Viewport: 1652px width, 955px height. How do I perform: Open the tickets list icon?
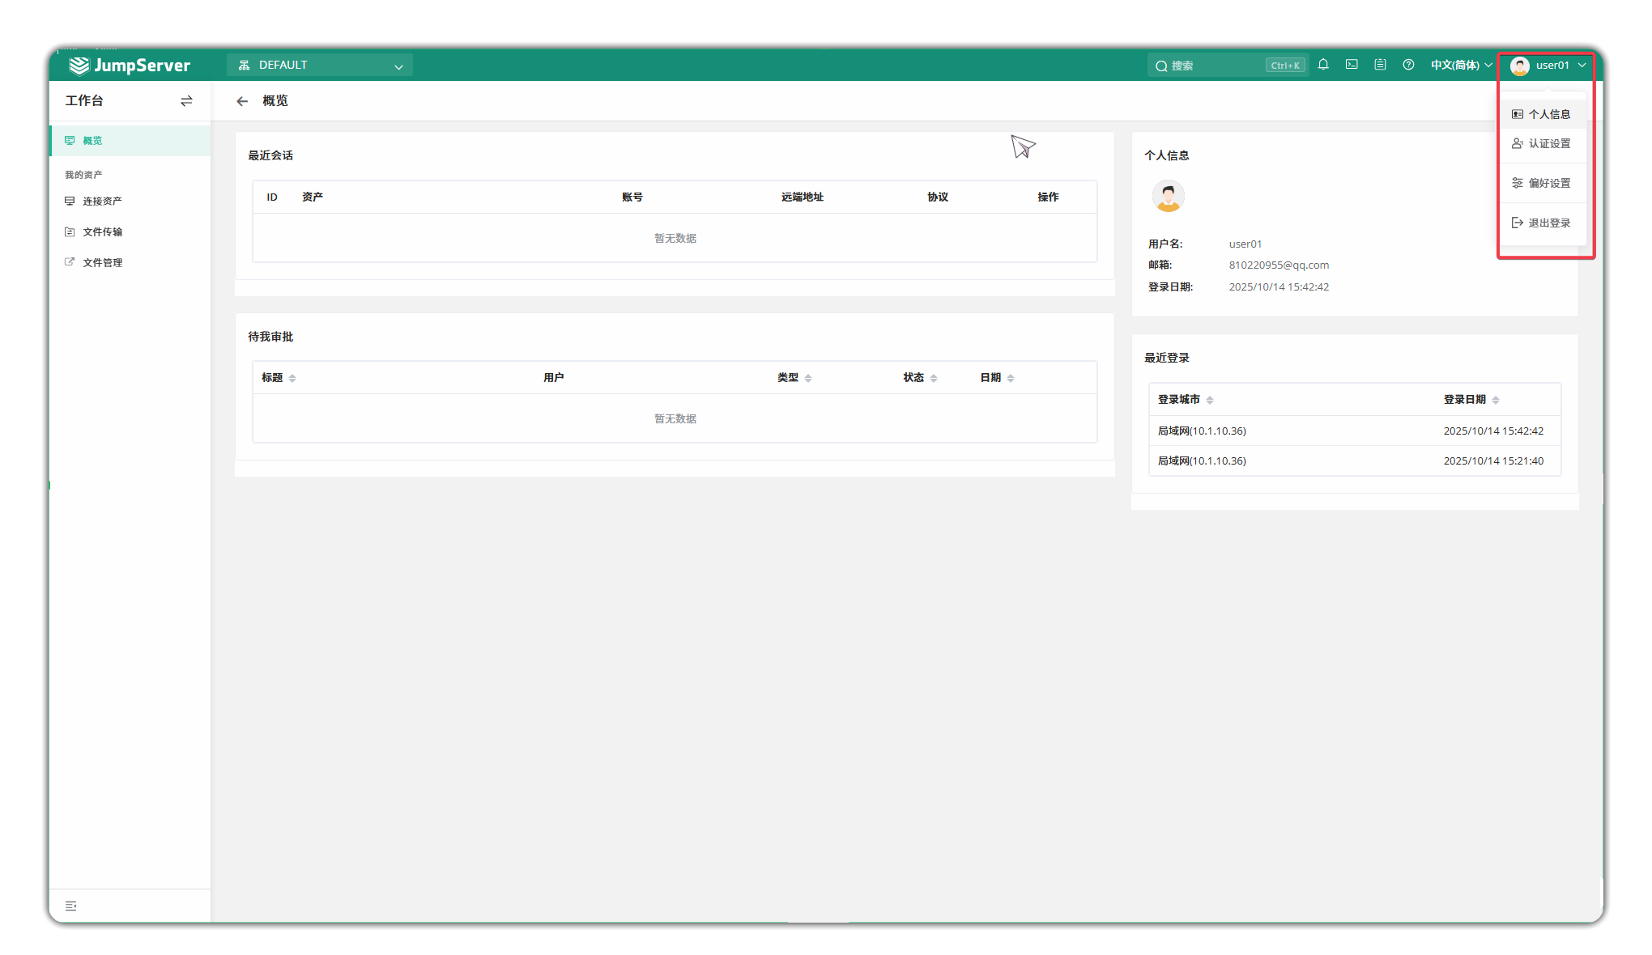(x=1380, y=65)
